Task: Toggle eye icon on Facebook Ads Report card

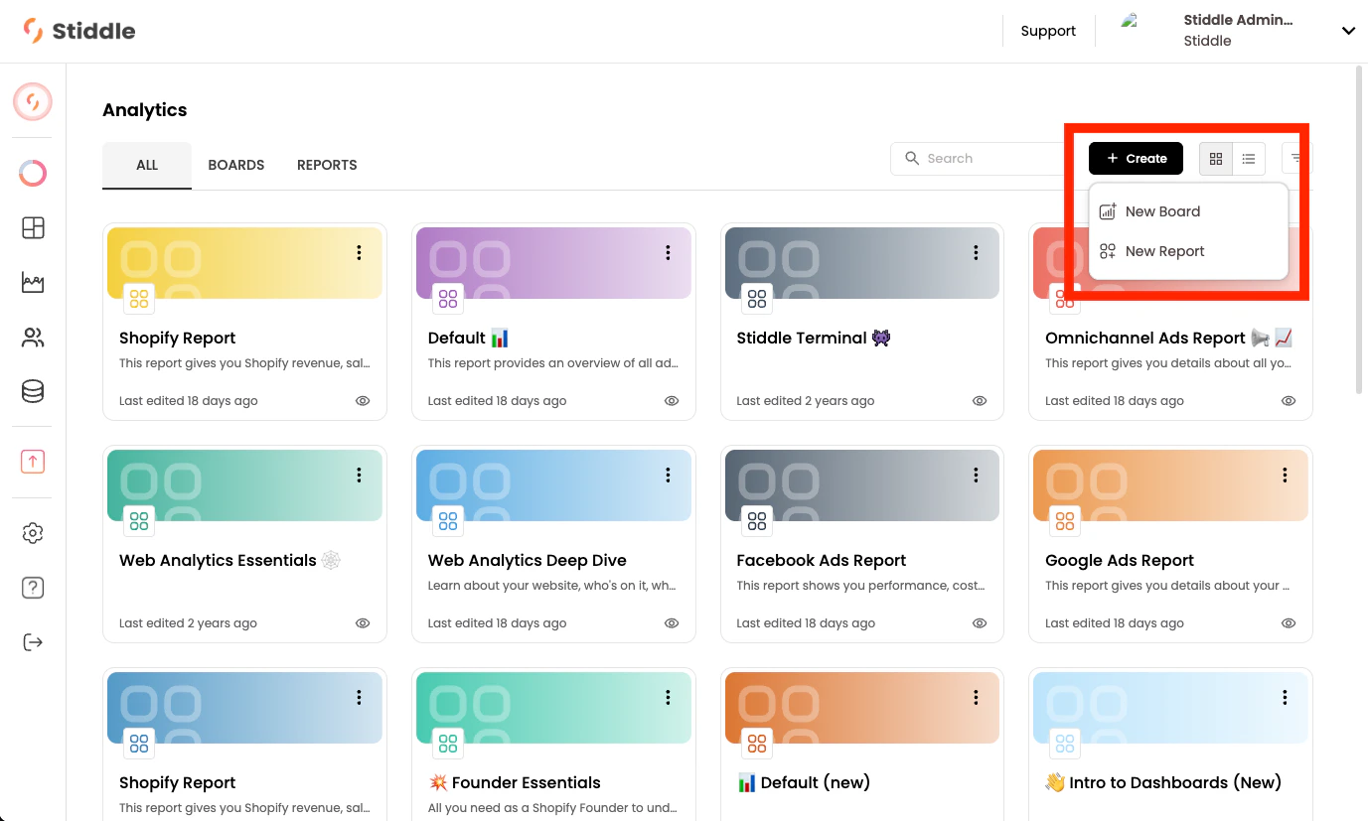Action: [x=980, y=623]
